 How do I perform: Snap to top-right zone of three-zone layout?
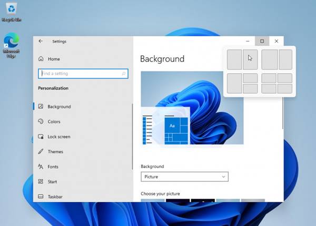pyautogui.click(x=250, y=78)
